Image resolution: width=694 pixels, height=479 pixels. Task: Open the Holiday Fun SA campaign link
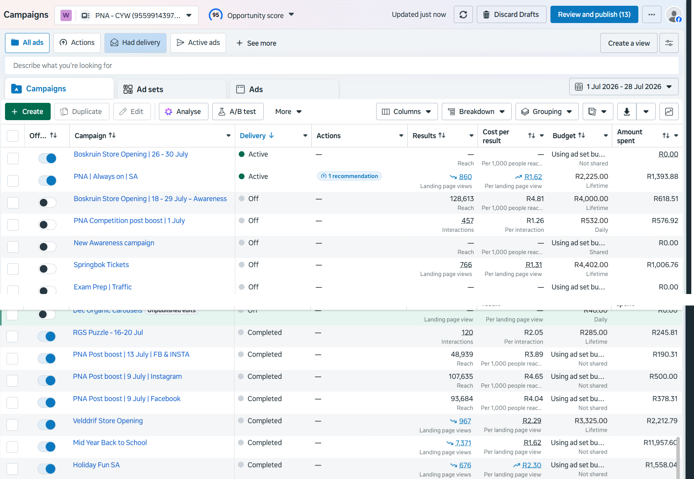click(x=96, y=465)
